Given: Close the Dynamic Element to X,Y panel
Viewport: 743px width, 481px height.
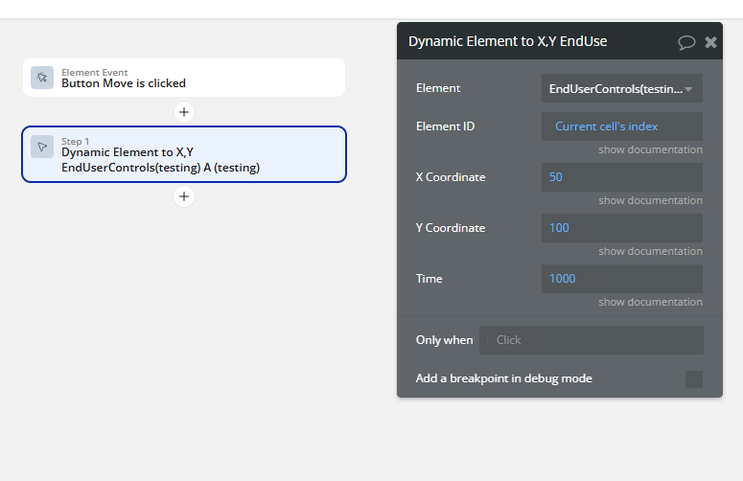Looking at the screenshot, I should tap(710, 42).
